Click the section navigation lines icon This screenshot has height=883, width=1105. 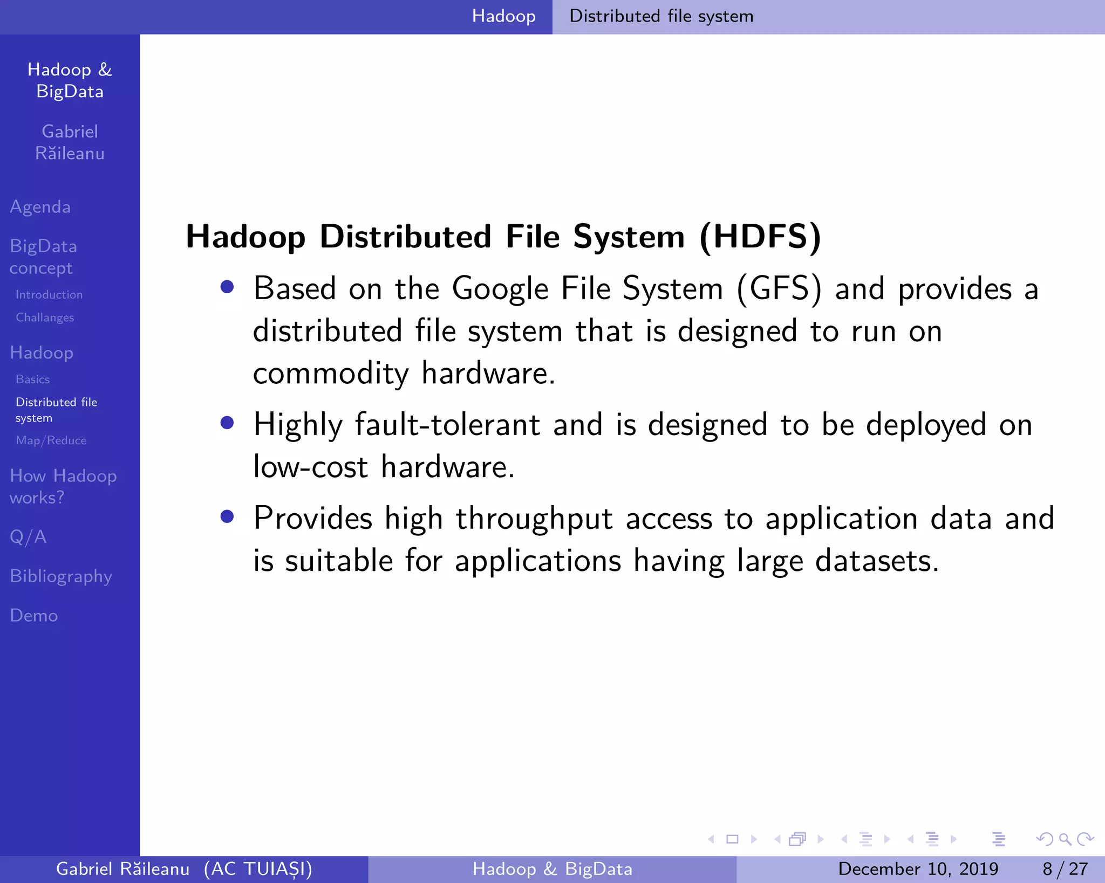[x=932, y=839]
